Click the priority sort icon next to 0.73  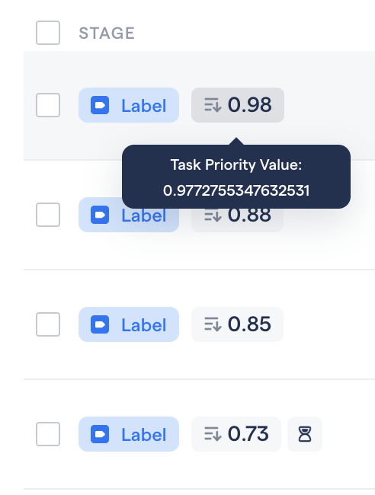[x=213, y=434]
